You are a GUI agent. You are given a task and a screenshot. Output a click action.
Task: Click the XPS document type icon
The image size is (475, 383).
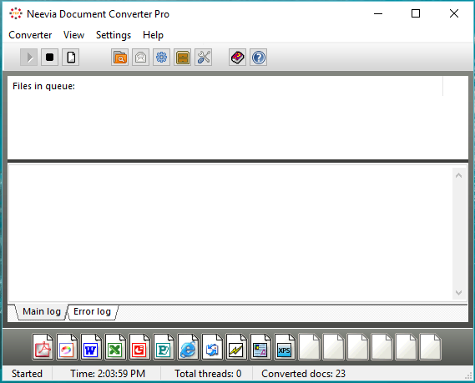(x=285, y=346)
